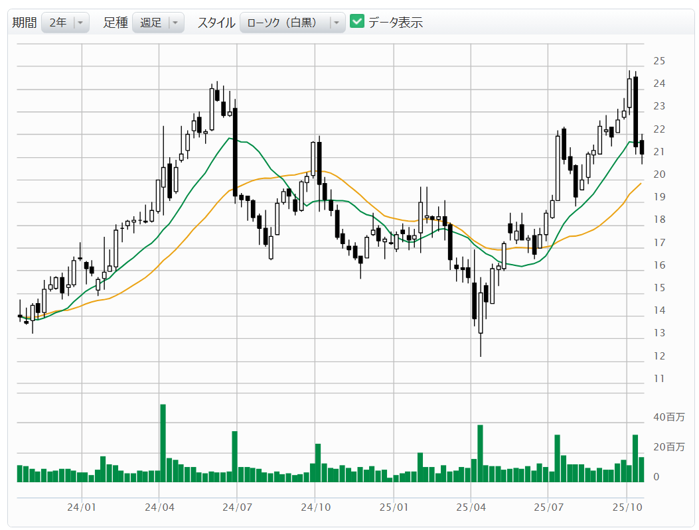The width and height of the screenshot is (699, 530).
Task: Select the volume spike bar at 25/04
Action: tap(480, 453)
